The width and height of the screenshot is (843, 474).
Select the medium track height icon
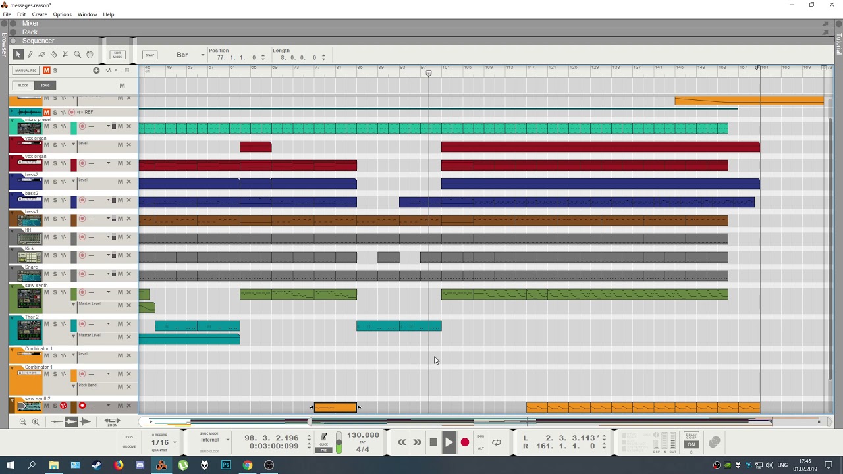[71, 421]
